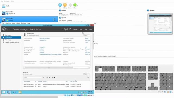Click the New VM icon in VirtualBox toolbar
The width and height of the screenshot is (174, 98).
point(60,5)
